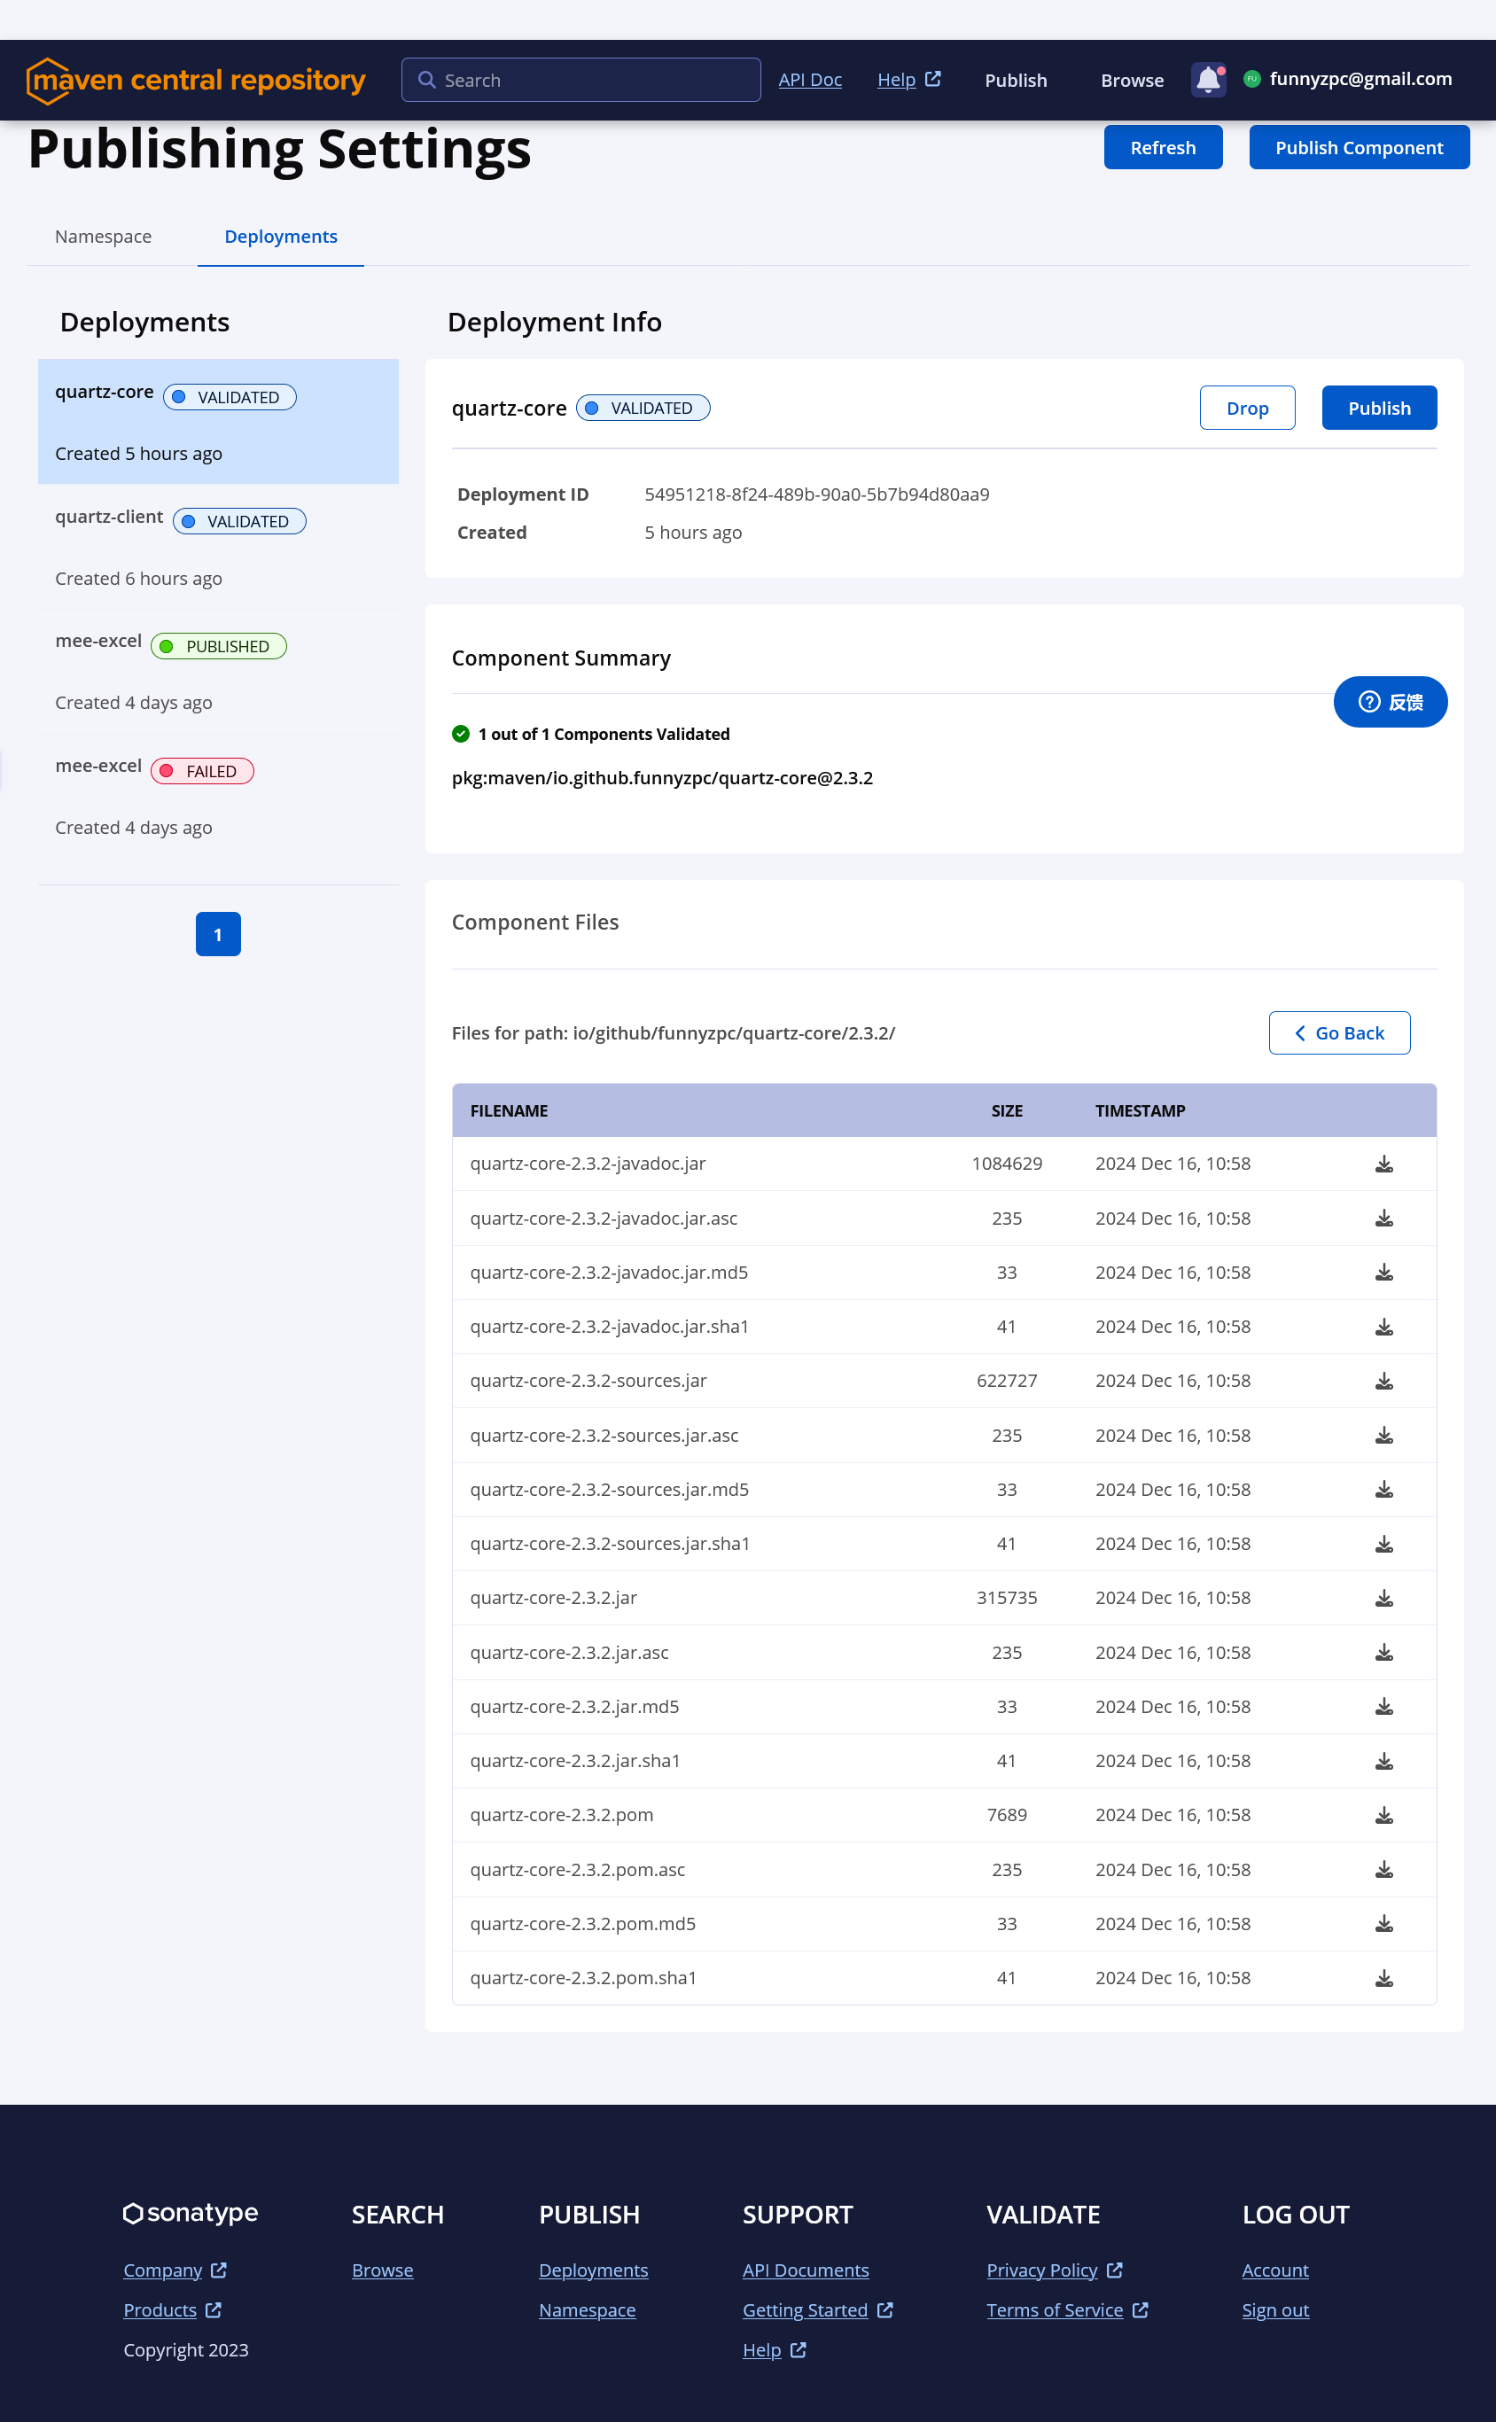
Task: Open Privacy Policy footer link
Action: coord(1054,2270)
